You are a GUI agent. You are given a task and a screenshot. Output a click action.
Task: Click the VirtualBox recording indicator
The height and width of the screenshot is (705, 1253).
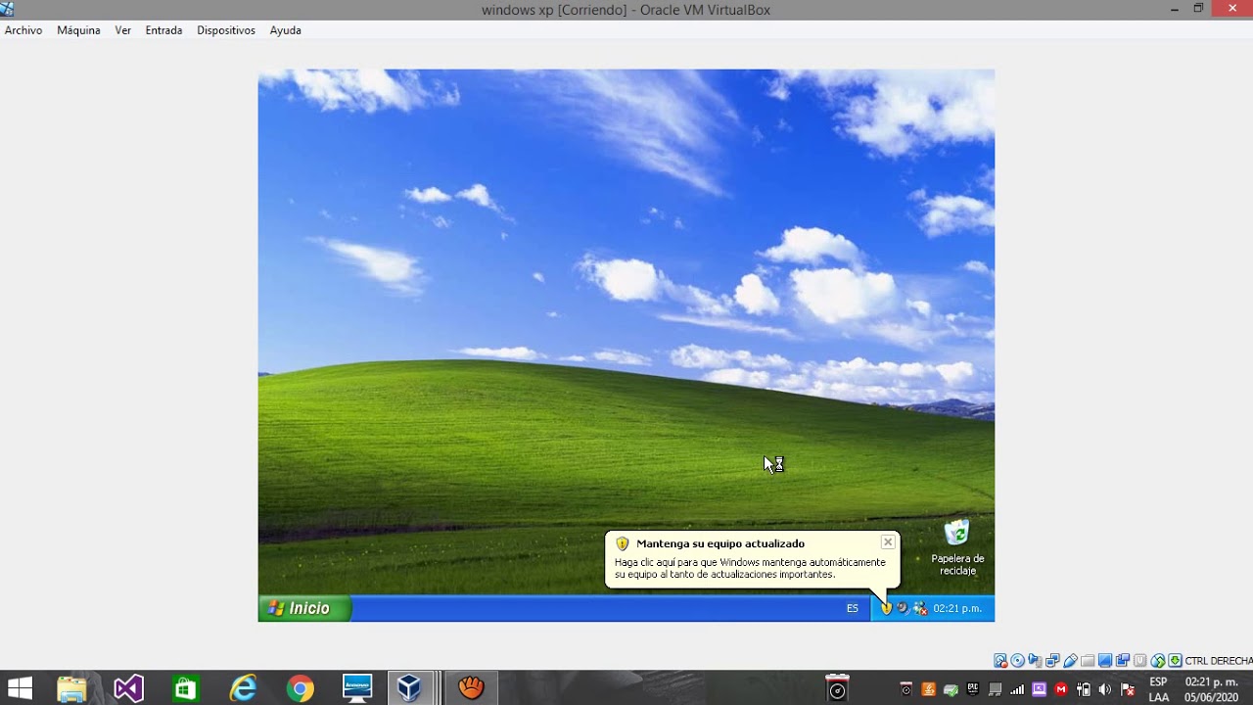1123,661
